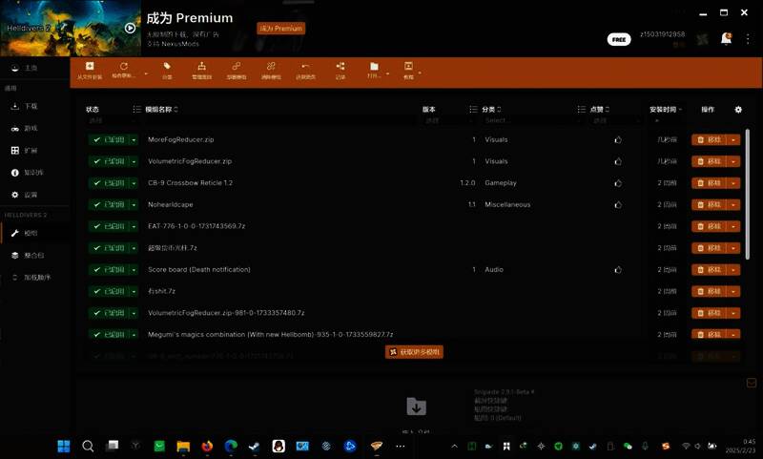Open table column settings gear icon
Image resolution: width=763 pixels, height=459 pixels.
coord(737,110)
